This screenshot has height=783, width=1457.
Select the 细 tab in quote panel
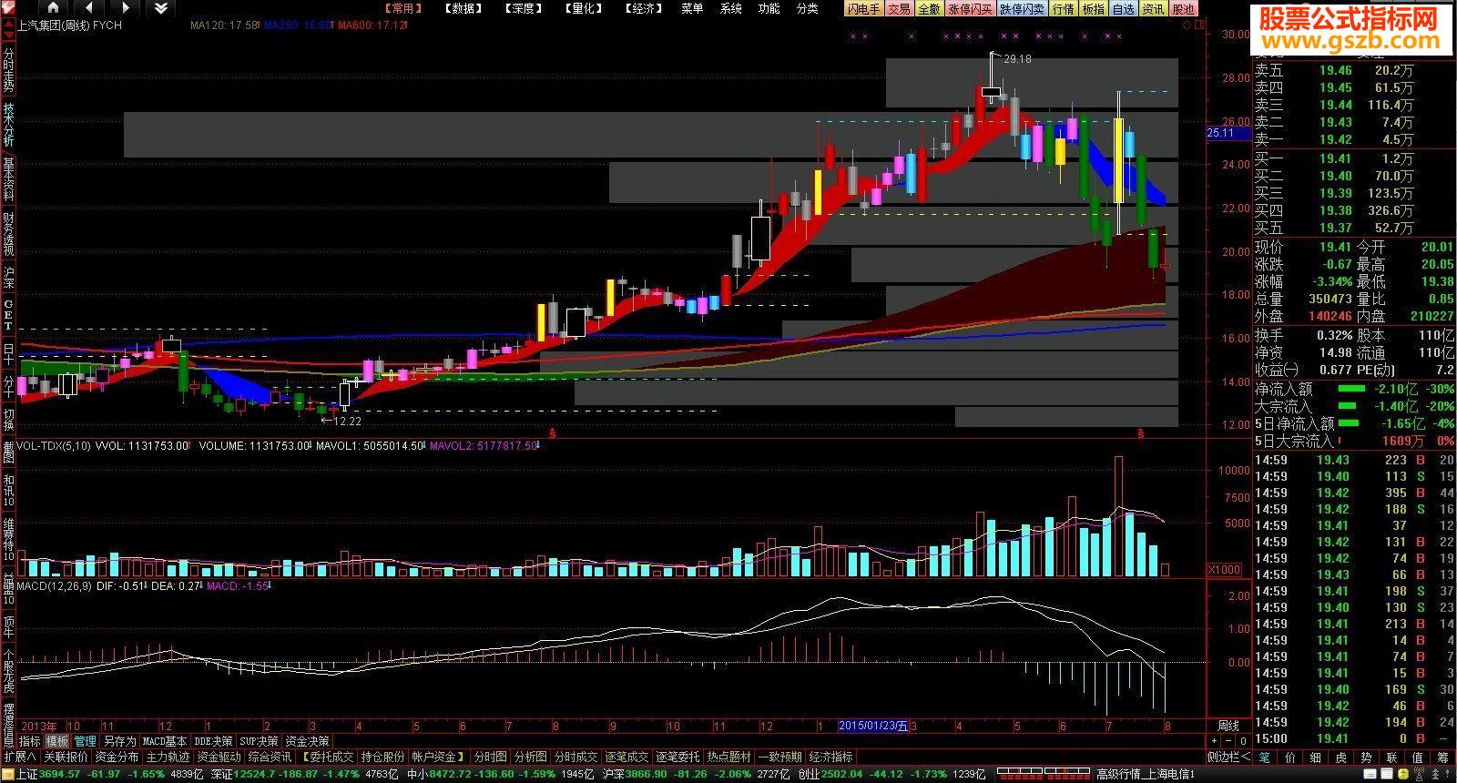[x=1316, y=757]
